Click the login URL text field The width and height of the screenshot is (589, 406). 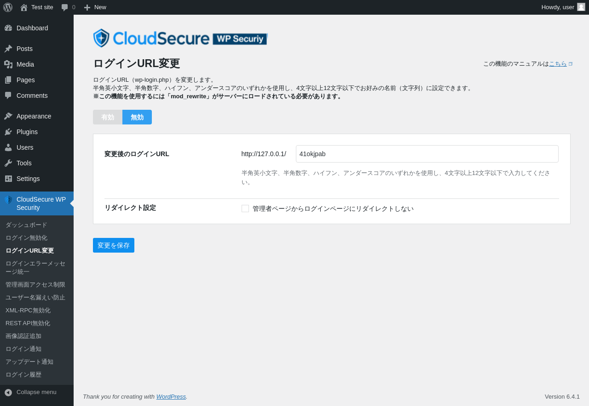pos(427,154)
